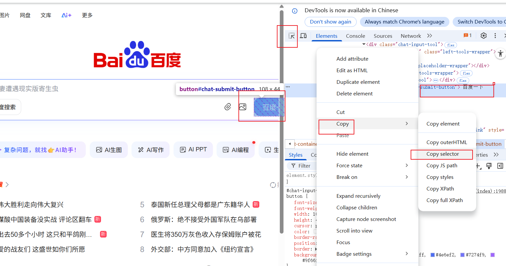Click the accessibility tree toggle icon
This screenshot has height=266, width=506.
[x=500, y=53]
